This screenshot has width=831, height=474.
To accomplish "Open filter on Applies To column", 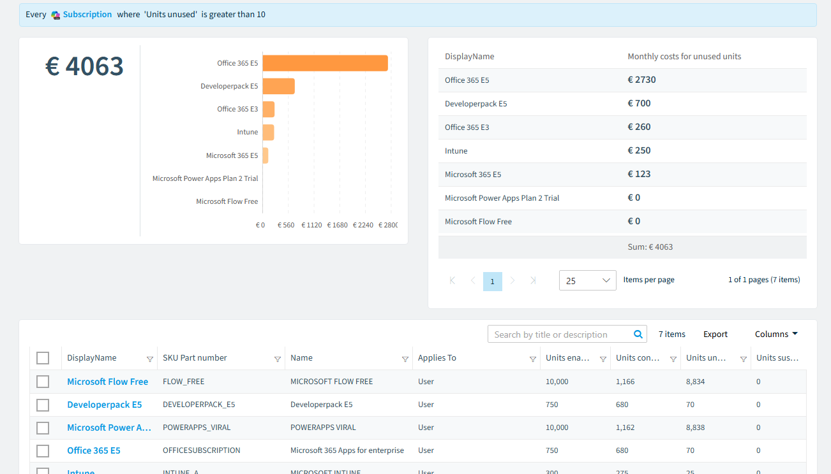I will click(533, 359).
